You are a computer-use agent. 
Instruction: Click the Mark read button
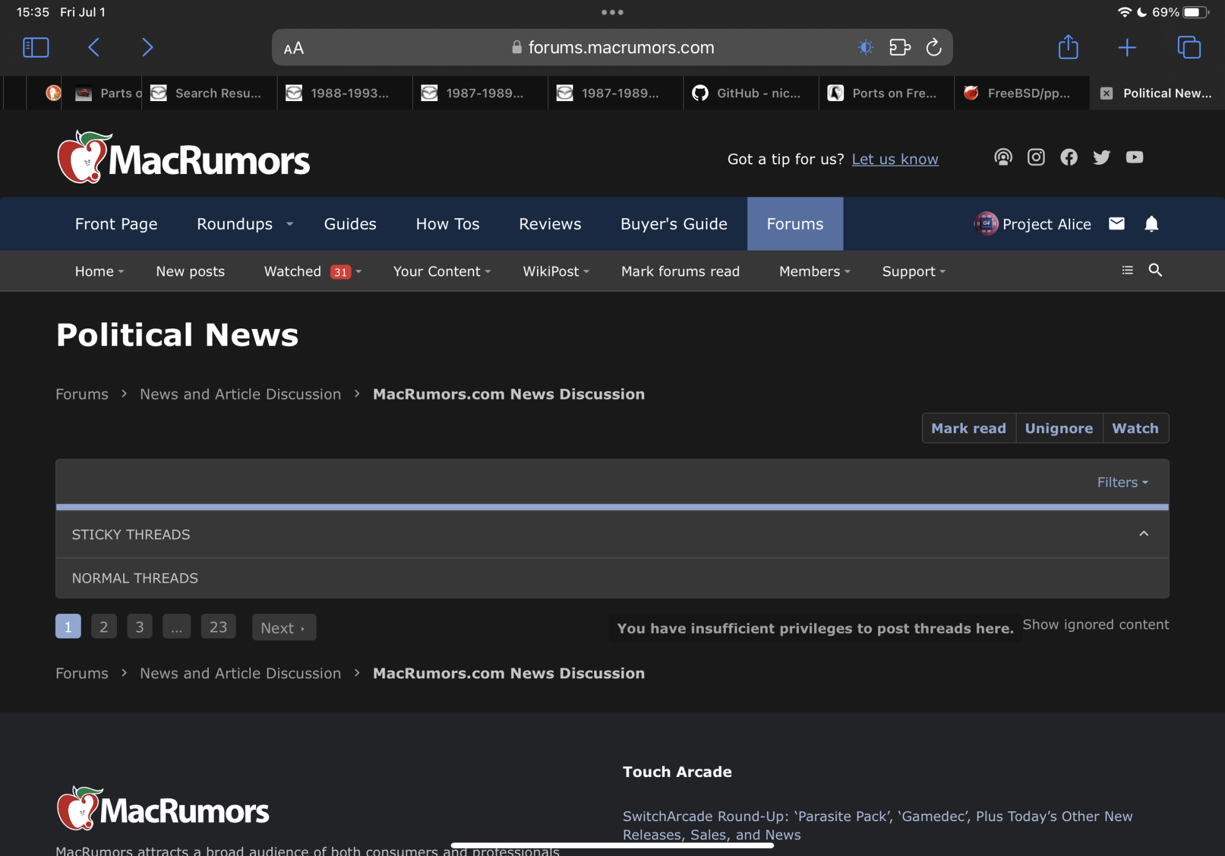click(968, 428)
